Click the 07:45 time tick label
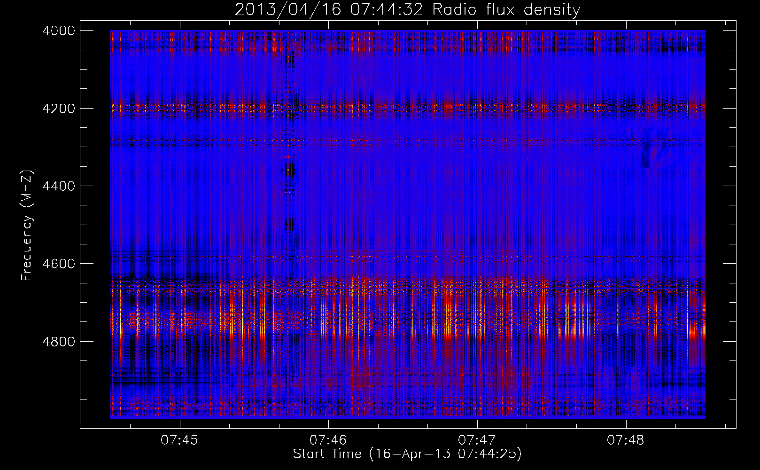 coord(179,440)
